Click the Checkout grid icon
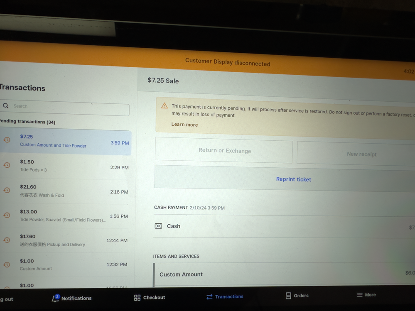Screen dimensions: 415x311 (137, 298)
